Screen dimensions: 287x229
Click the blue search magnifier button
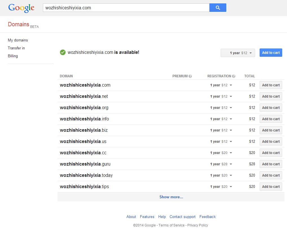tap(218, 8)
